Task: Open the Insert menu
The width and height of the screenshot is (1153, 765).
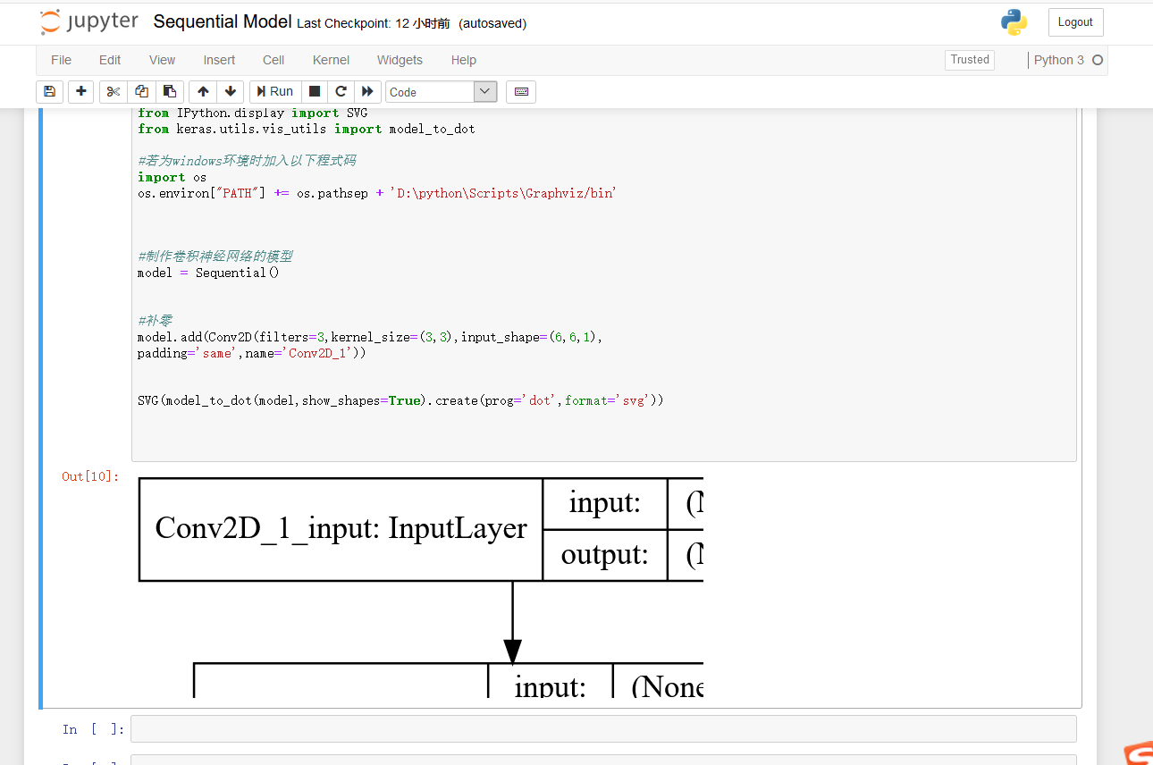Action: coord(219,60)
